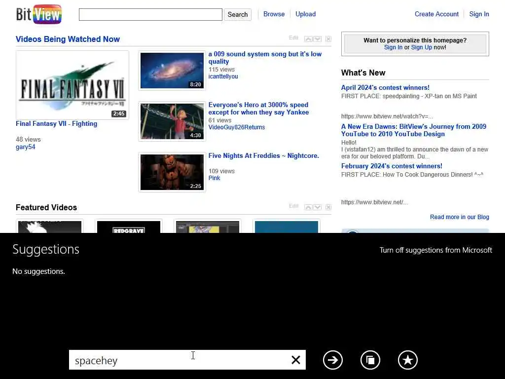Click the 'No suggestions.' text
The image size is (505, 379).
coord(38,271)
